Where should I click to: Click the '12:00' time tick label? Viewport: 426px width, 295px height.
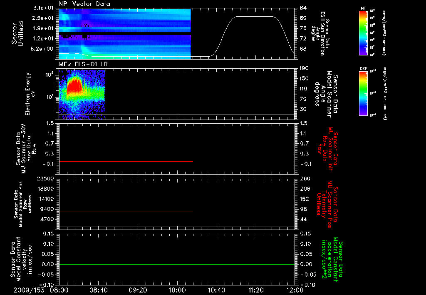295,290
